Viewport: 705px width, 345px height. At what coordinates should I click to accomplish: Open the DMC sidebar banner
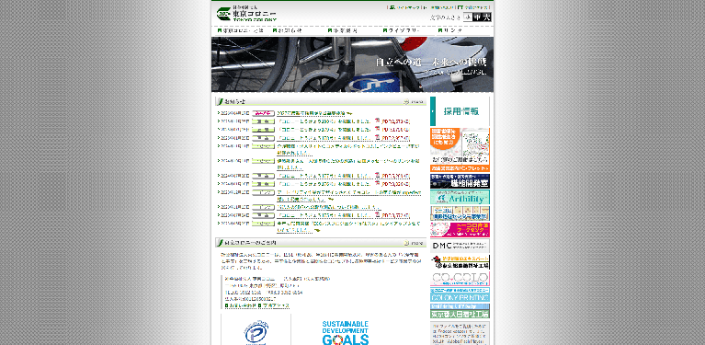click(x=460, y=246)
